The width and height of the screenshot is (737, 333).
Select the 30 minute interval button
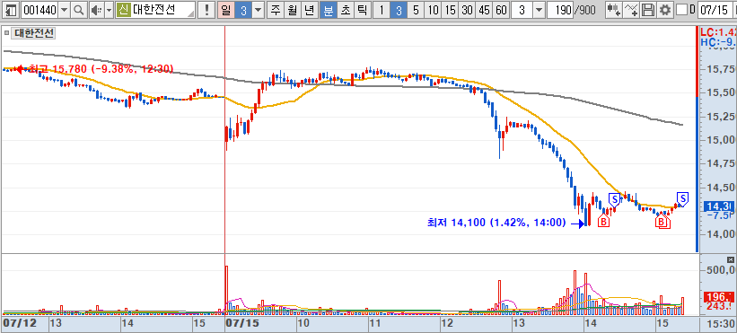pyautogui.click(x=467, y=10)
